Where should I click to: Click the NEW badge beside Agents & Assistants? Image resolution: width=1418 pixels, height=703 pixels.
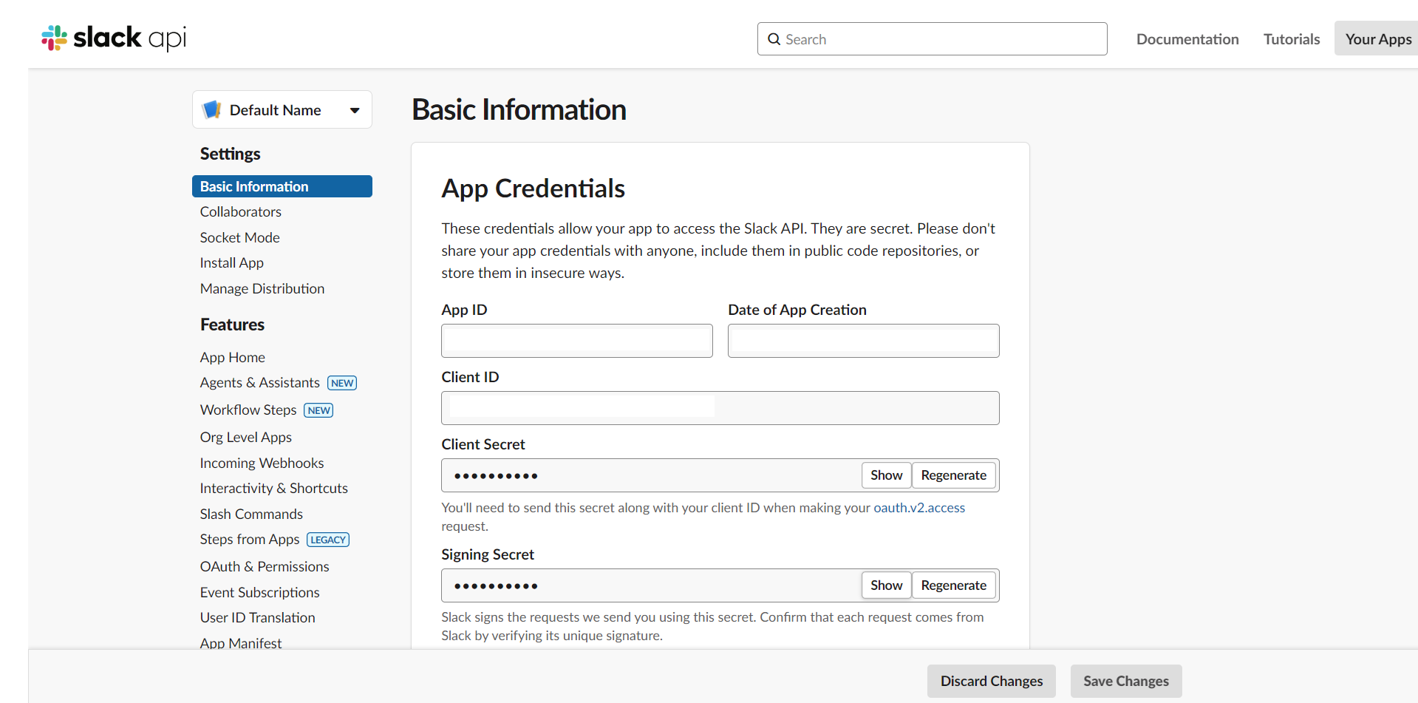(x=341, y=382)
